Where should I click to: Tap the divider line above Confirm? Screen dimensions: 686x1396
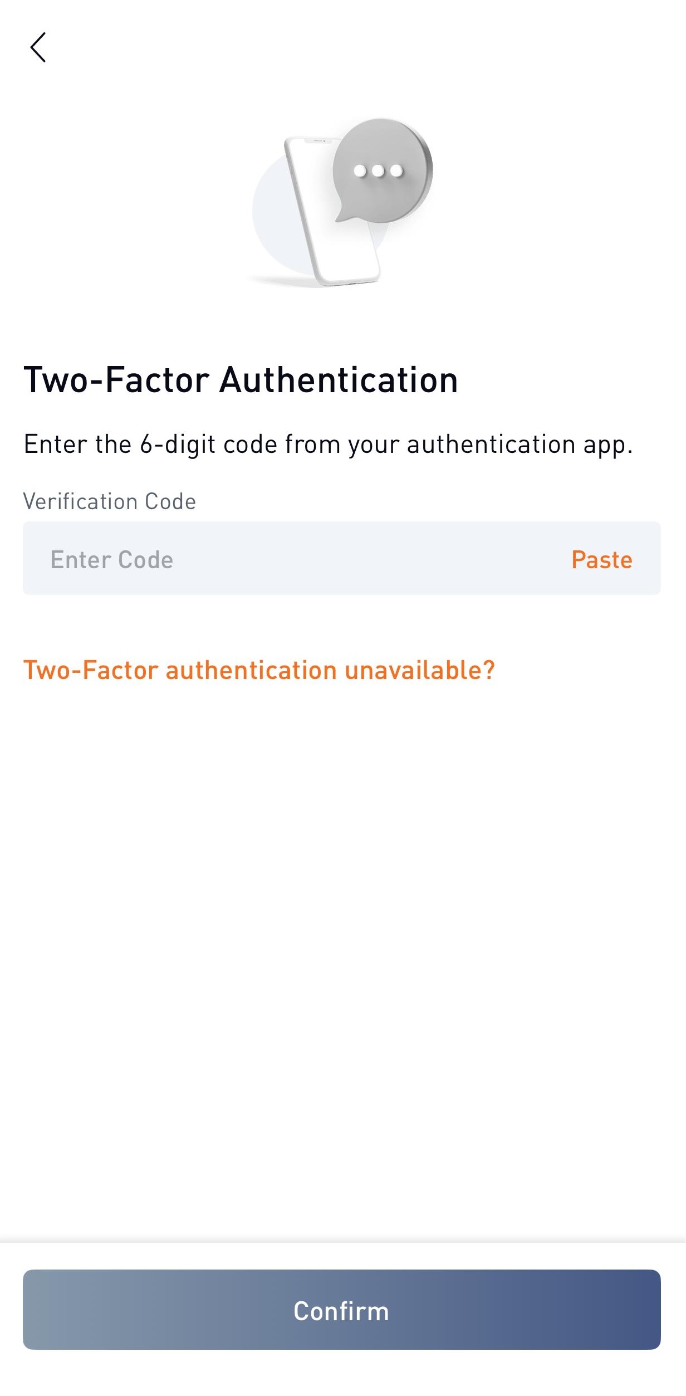[343, 1242]
